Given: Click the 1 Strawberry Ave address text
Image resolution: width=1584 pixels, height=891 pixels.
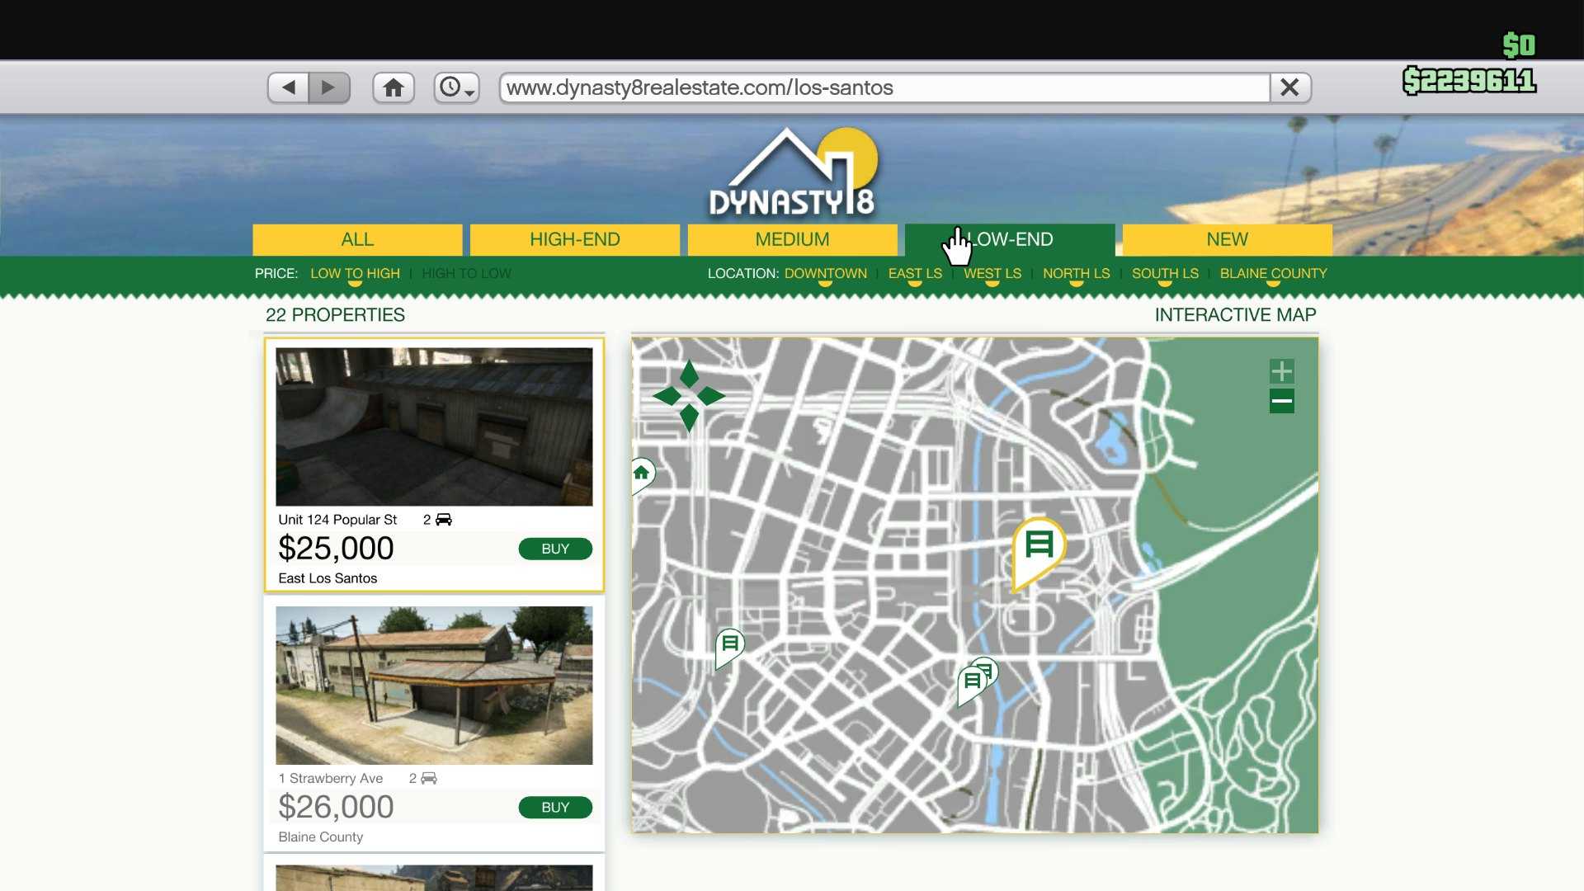Looking at the screenshot, I should click(331, 778).
